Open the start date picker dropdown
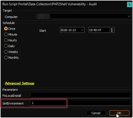Screen dimensions: 133x118 pyautogui.click(x=82, y=30)
